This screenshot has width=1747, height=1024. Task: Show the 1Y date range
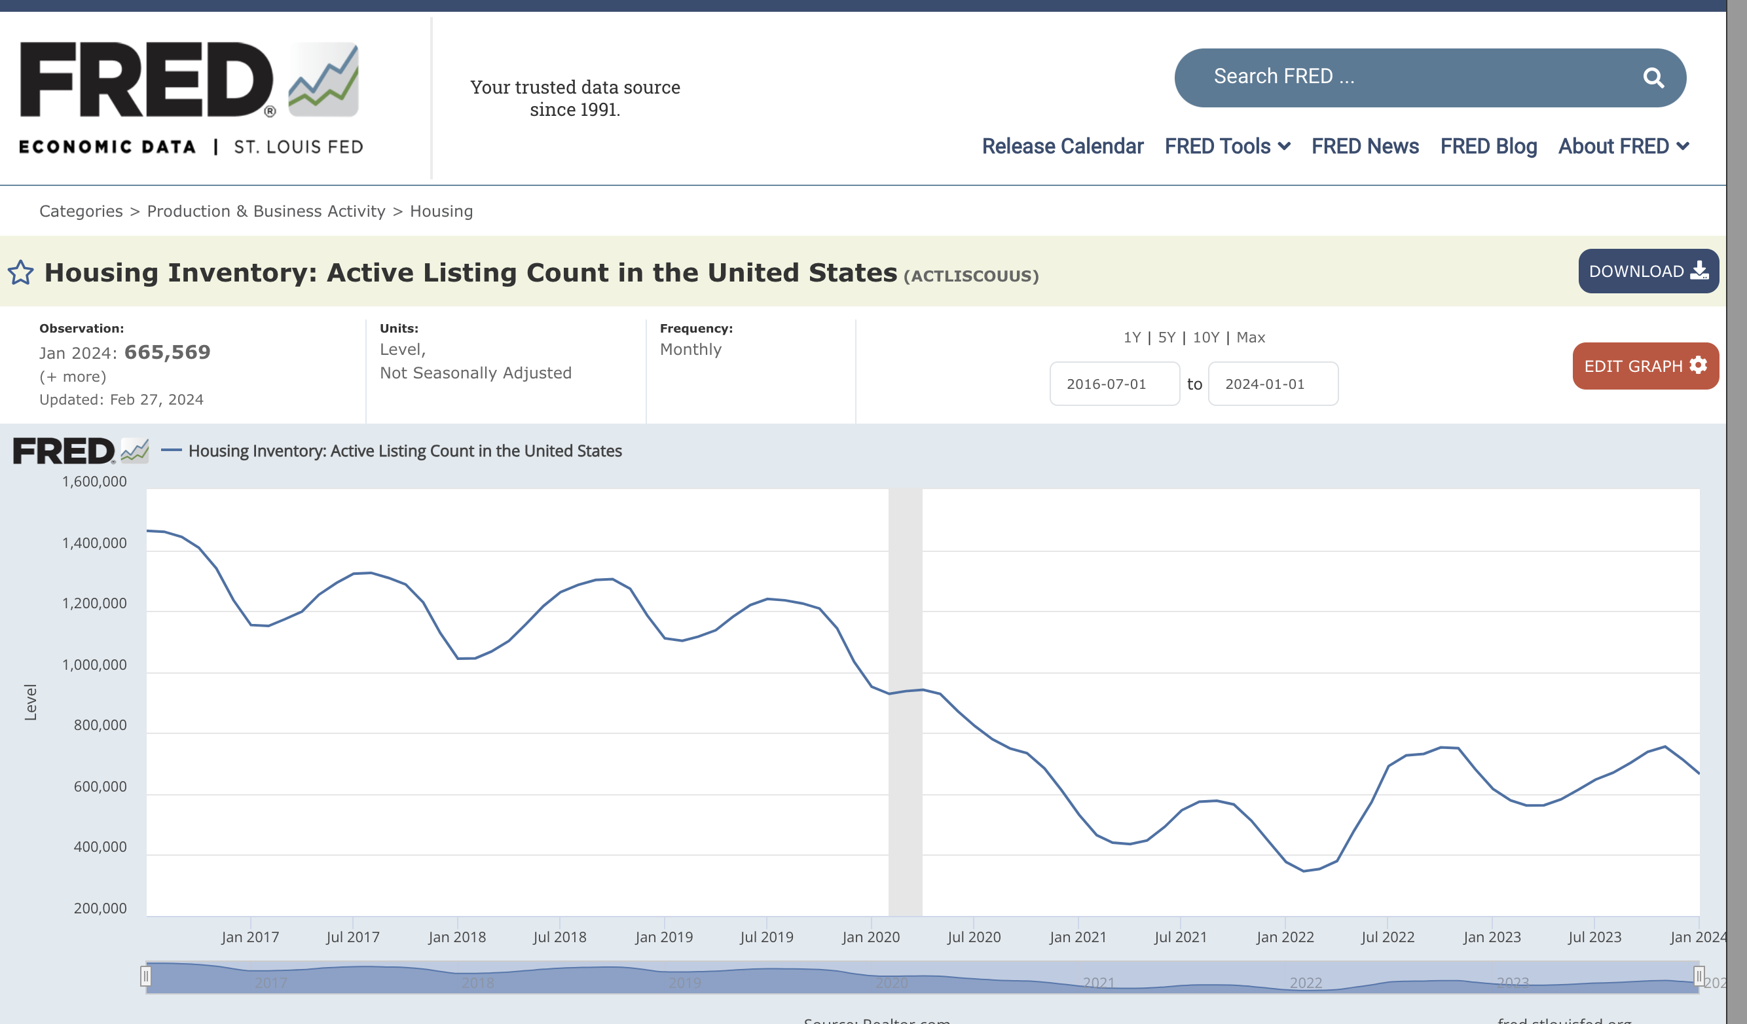click(1131, 337)
